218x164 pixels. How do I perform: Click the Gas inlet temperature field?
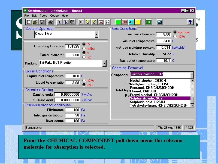(163, 41)
